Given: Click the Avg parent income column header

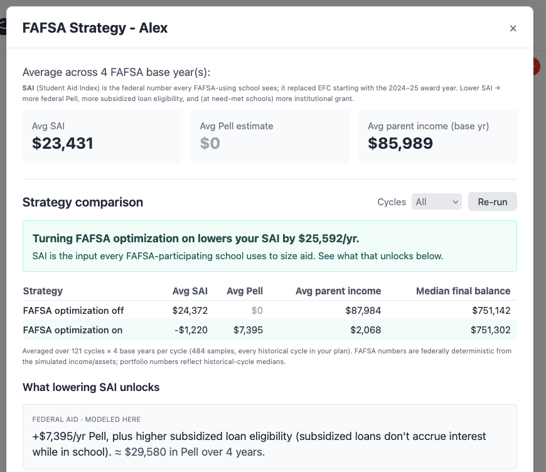Looking at the screenshot, I should click(338, 291).
